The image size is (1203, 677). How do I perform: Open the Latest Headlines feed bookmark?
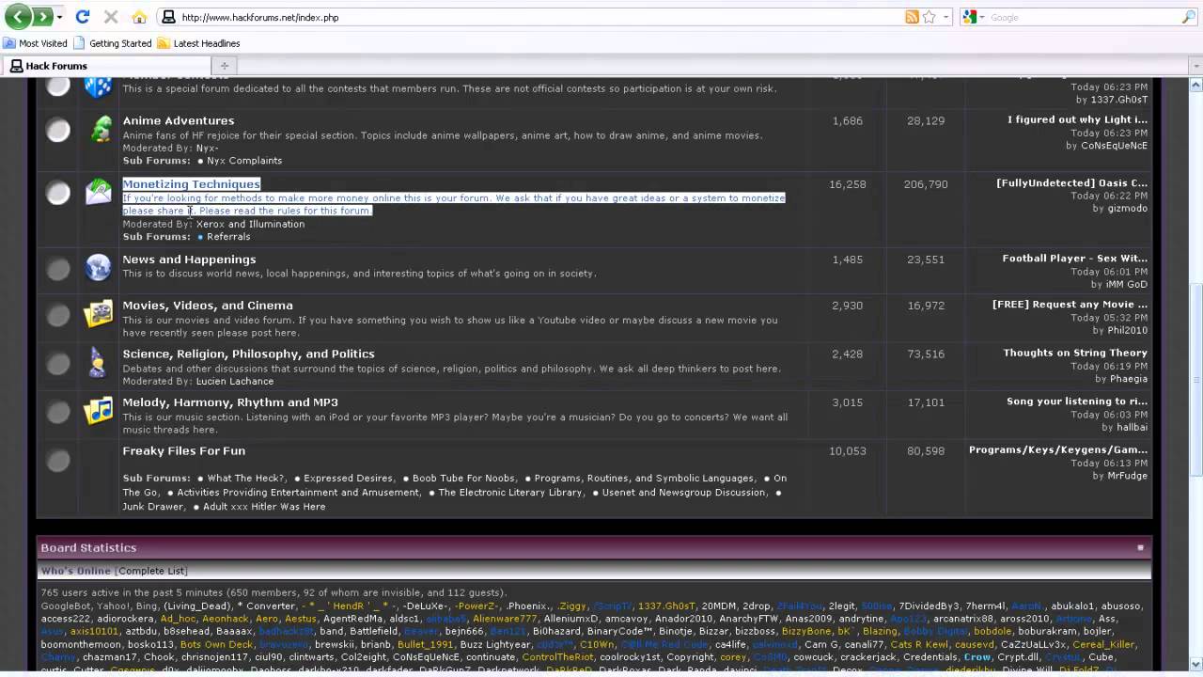tap(198, 43)
